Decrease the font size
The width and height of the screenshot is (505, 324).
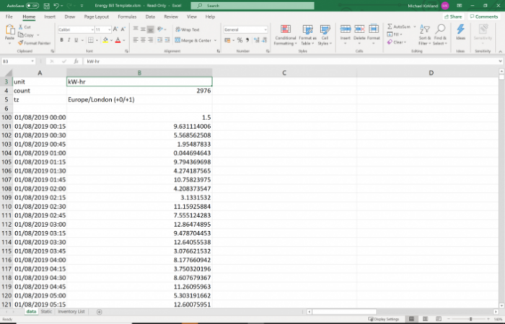(123, 30)
